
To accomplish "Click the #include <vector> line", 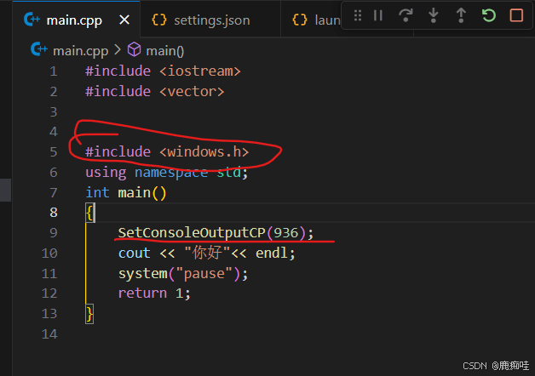I will pyautogui.click(x=155, y=92).
